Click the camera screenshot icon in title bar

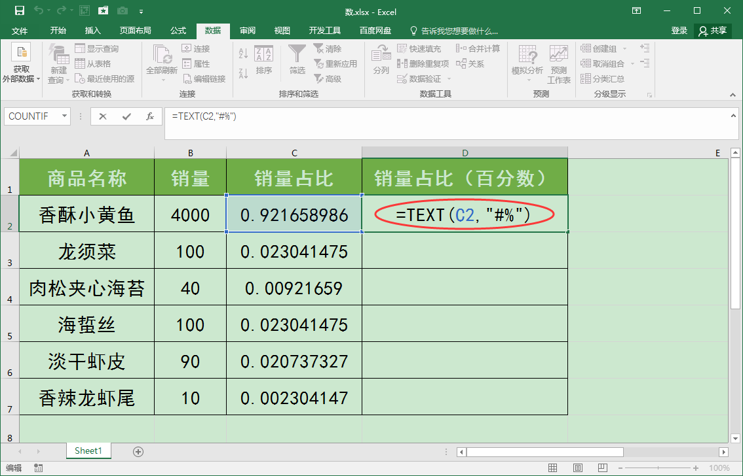(x=123, y=10)
